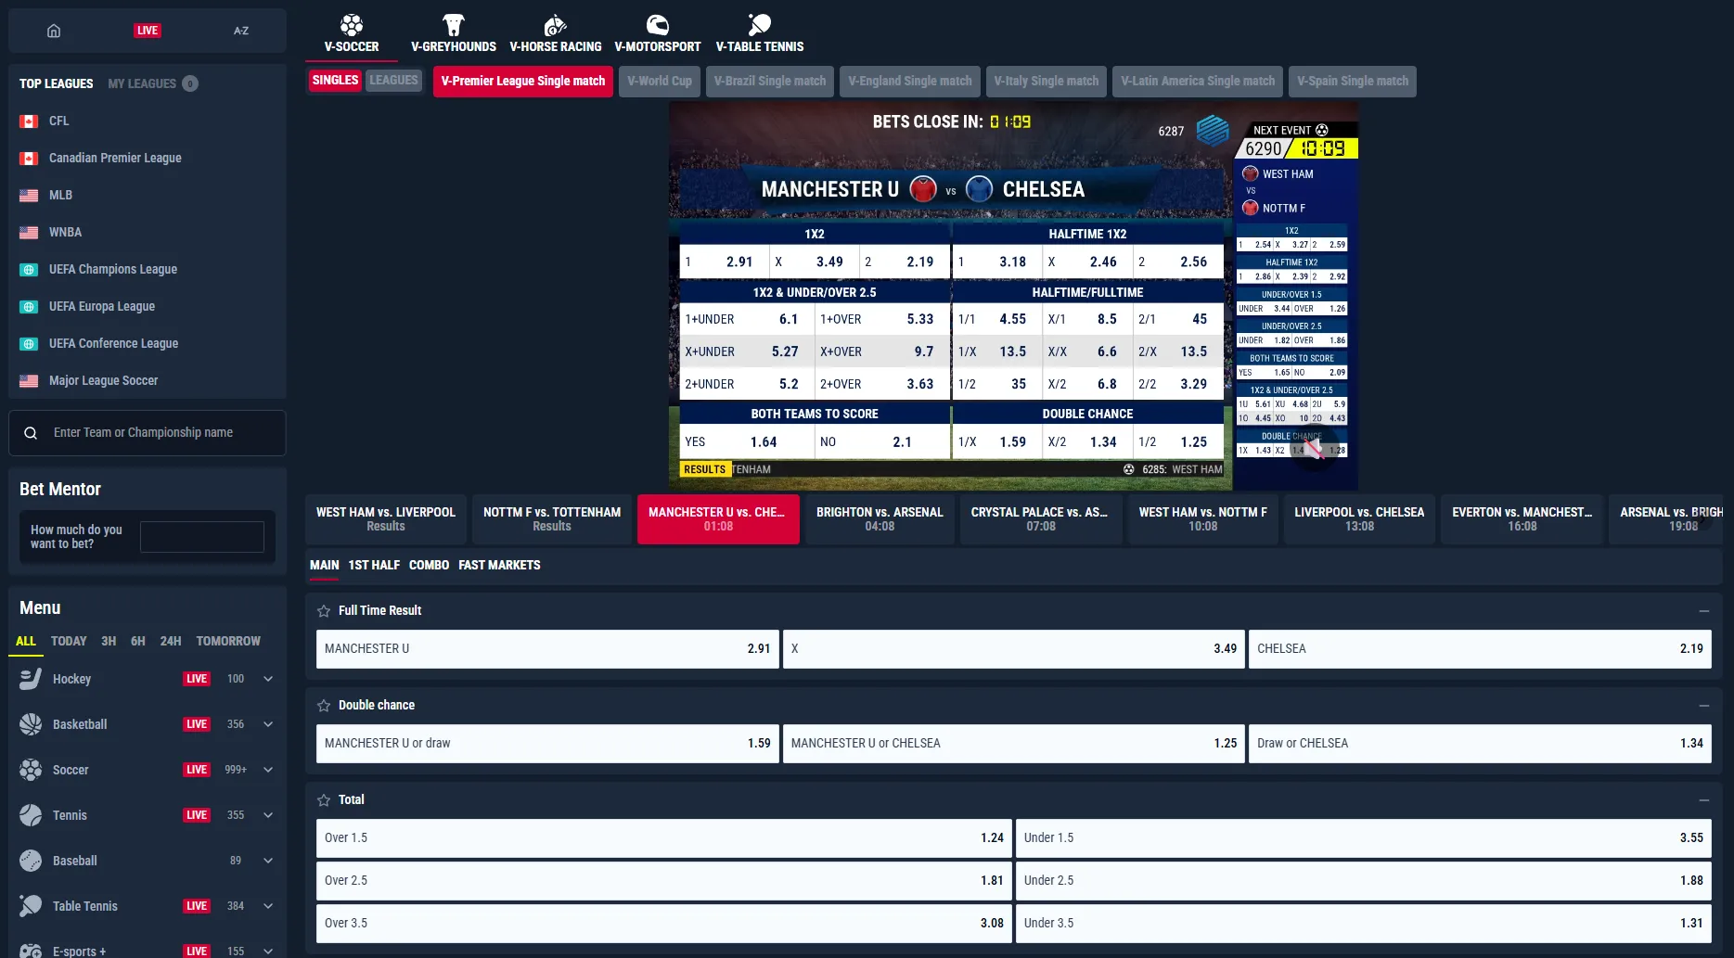Filter menu by TODAY
The width and height of the screenshot is (1734, 958).
69,641
